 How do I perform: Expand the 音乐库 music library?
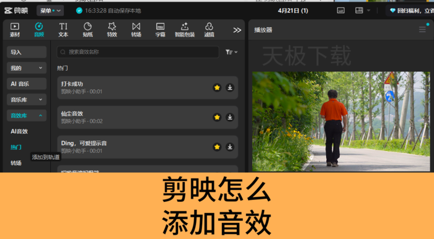pyautogui.click(x=27, y=100)
